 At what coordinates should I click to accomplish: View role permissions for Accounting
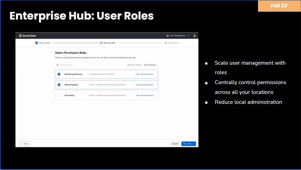point(144,95)
